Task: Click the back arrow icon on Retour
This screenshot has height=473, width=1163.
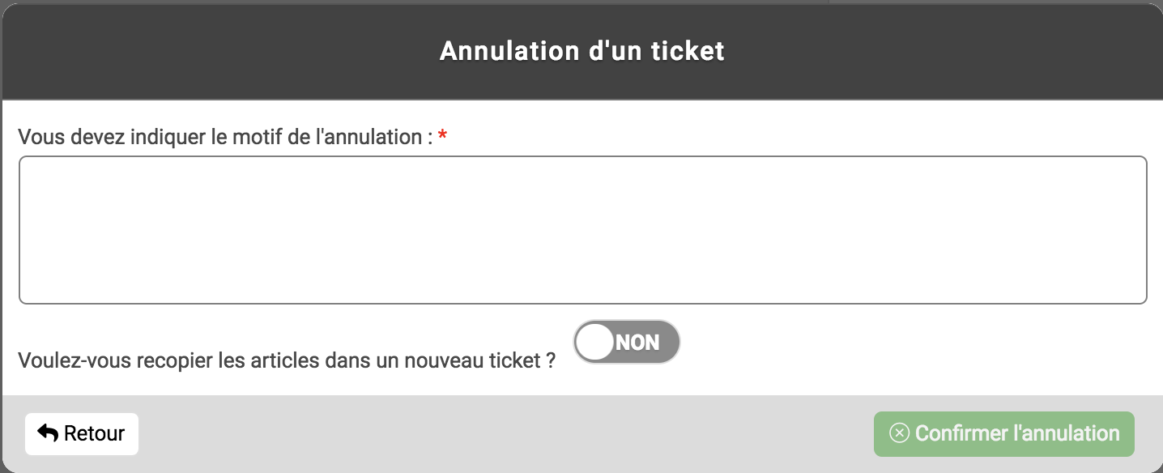Action: [48, 433]
